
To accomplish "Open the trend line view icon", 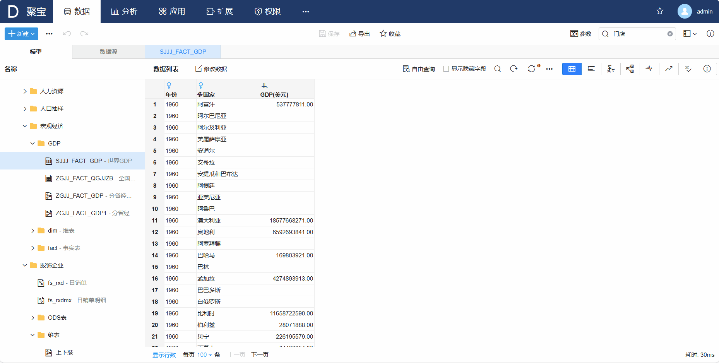I will point(669,69).
